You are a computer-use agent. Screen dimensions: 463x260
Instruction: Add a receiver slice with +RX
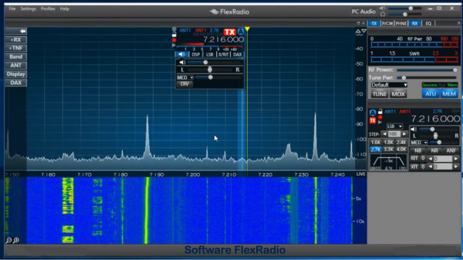16,40
